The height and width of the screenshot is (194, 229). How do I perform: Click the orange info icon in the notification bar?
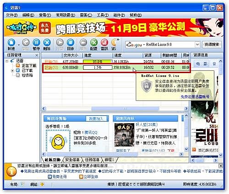[11, 171]
